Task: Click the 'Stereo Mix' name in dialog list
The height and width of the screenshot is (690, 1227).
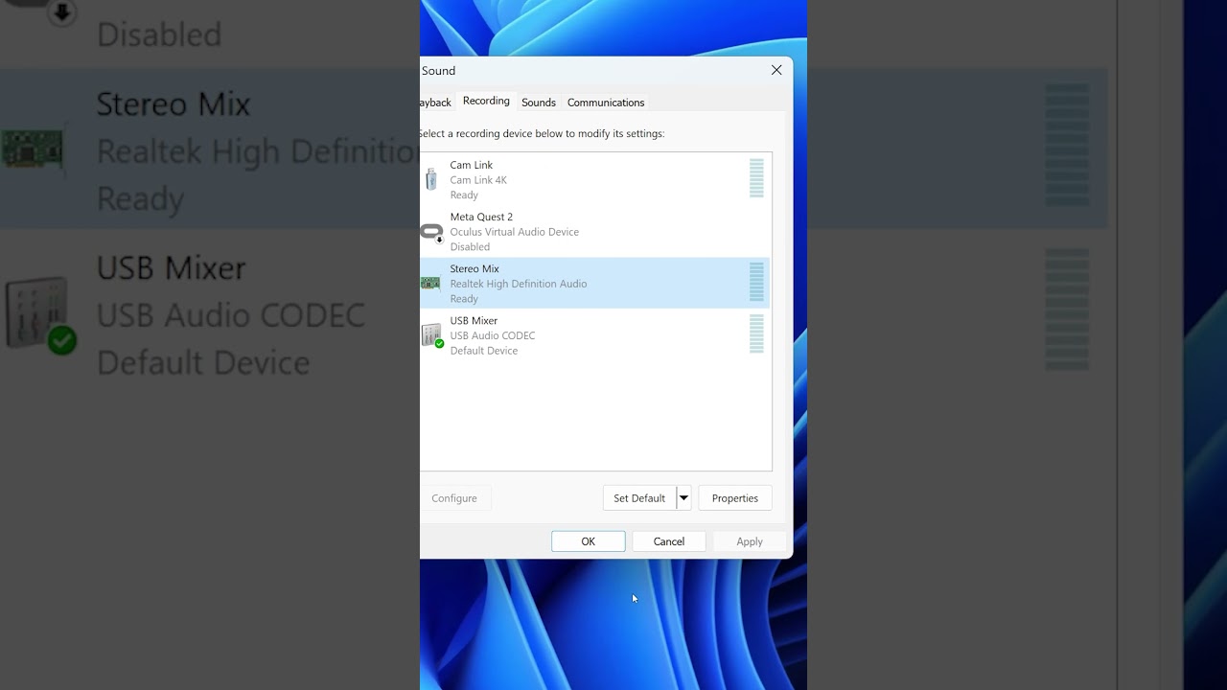Action: [475, 269]
